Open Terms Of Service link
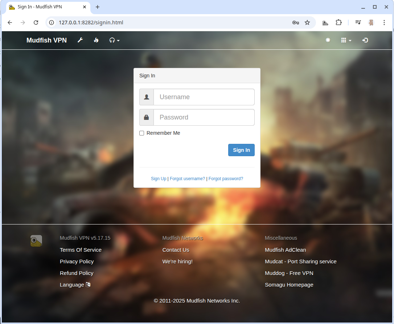This screenshot has width=394, height=324. pyautogui.click(x=81, y=250)
